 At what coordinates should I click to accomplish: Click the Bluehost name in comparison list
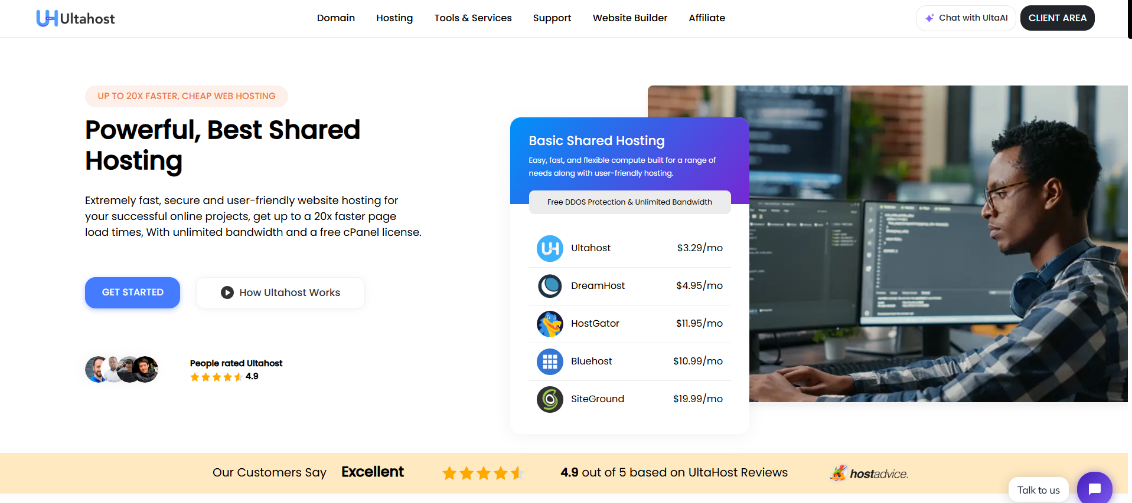pos(591,361)
